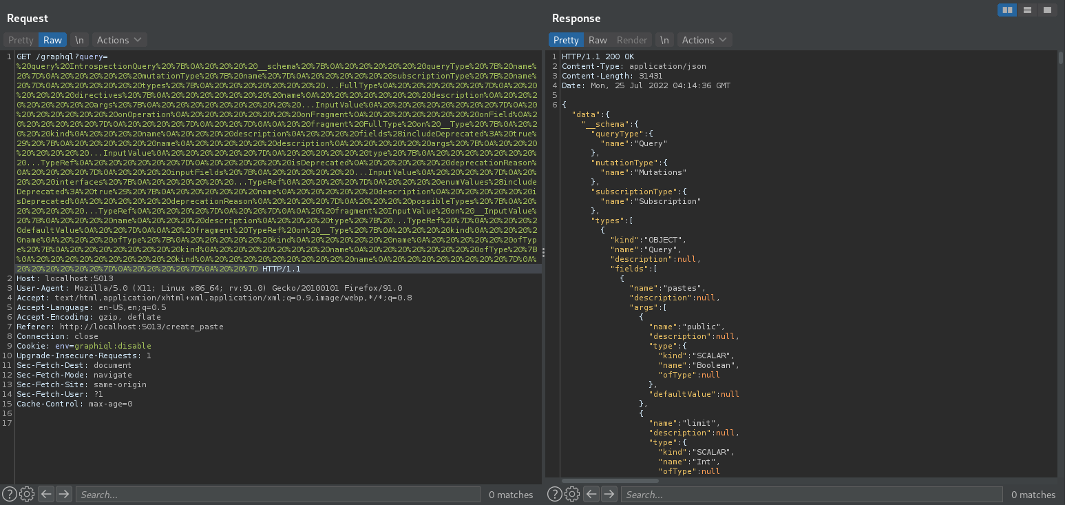
Task: Open Request search help icon
Action: pos(10,494)
